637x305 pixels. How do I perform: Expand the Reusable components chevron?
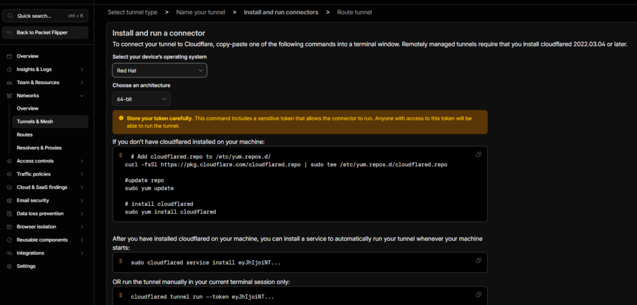pos(81,240)
